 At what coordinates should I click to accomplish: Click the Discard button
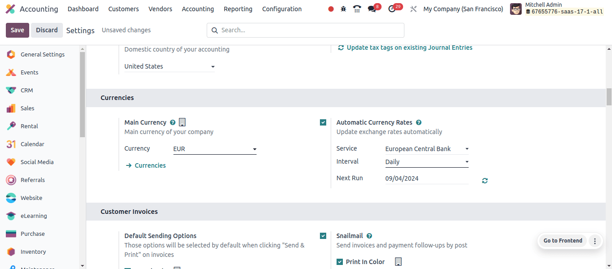tap(47, 30)
